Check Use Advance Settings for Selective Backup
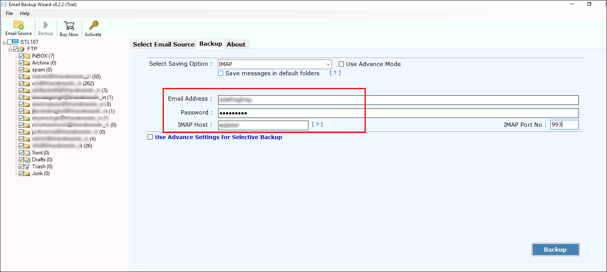607x272 pixels. click(x=150, y=137)
